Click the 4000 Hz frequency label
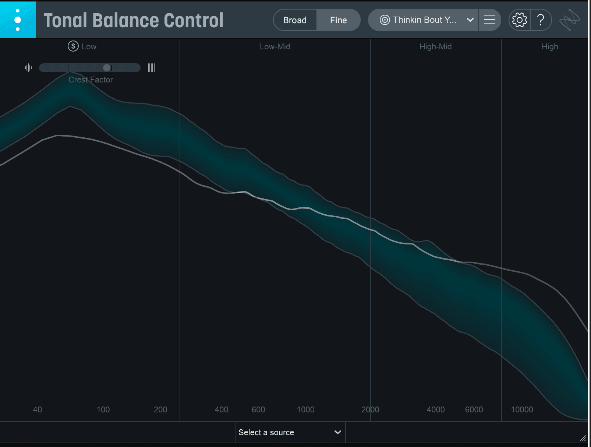The image size is (591, 447). (436, 409)
